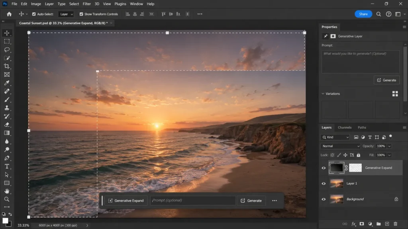Open the Move tool preset picker arrow

point(27,14)
